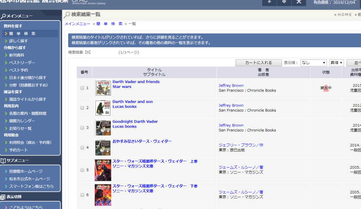Open スマートフォン版はこちら link
This screenshot has width=361, height=209.
coord(31,186)
